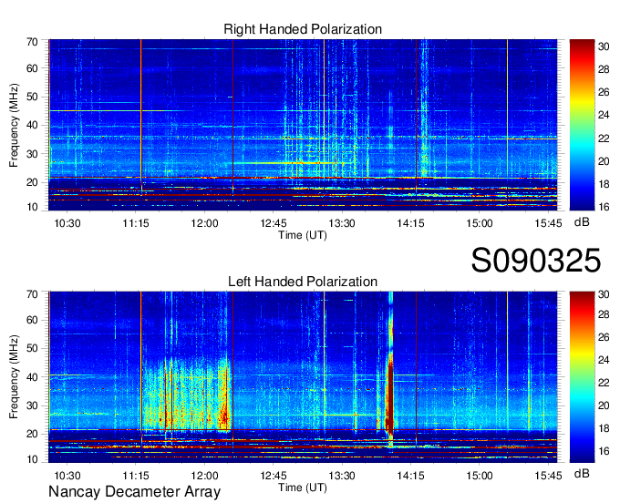Click the 12:45 tick on the top plot

click(274, 223)
